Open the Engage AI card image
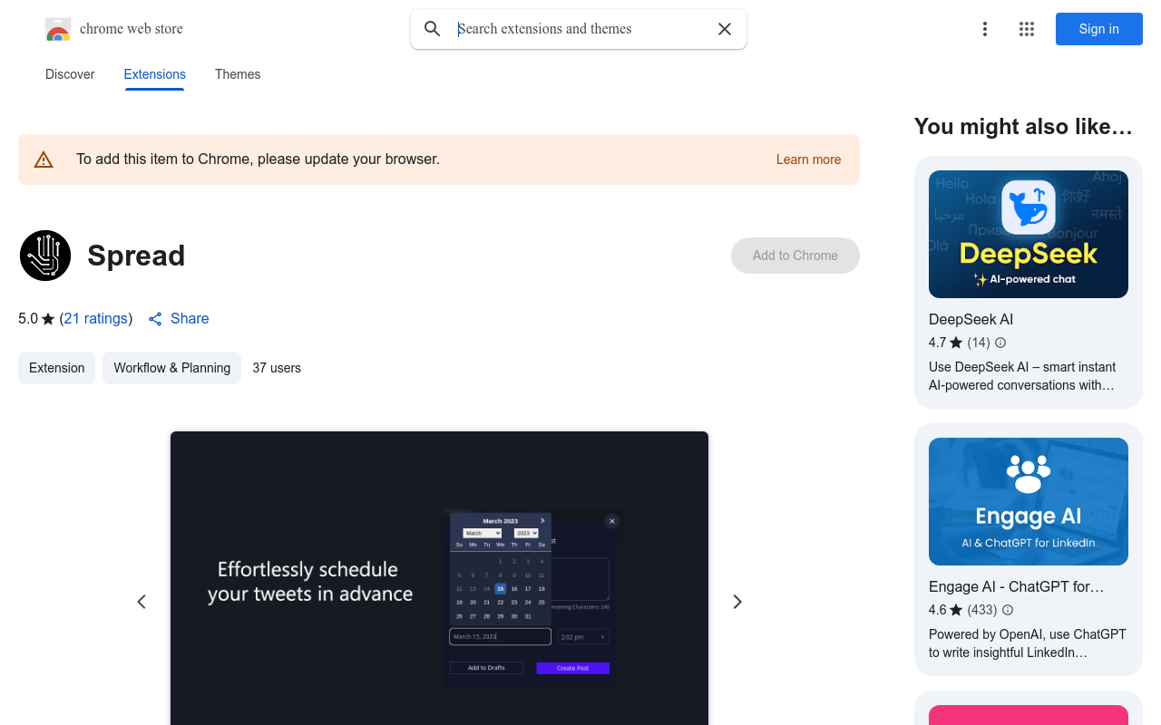 [1029, 501]
